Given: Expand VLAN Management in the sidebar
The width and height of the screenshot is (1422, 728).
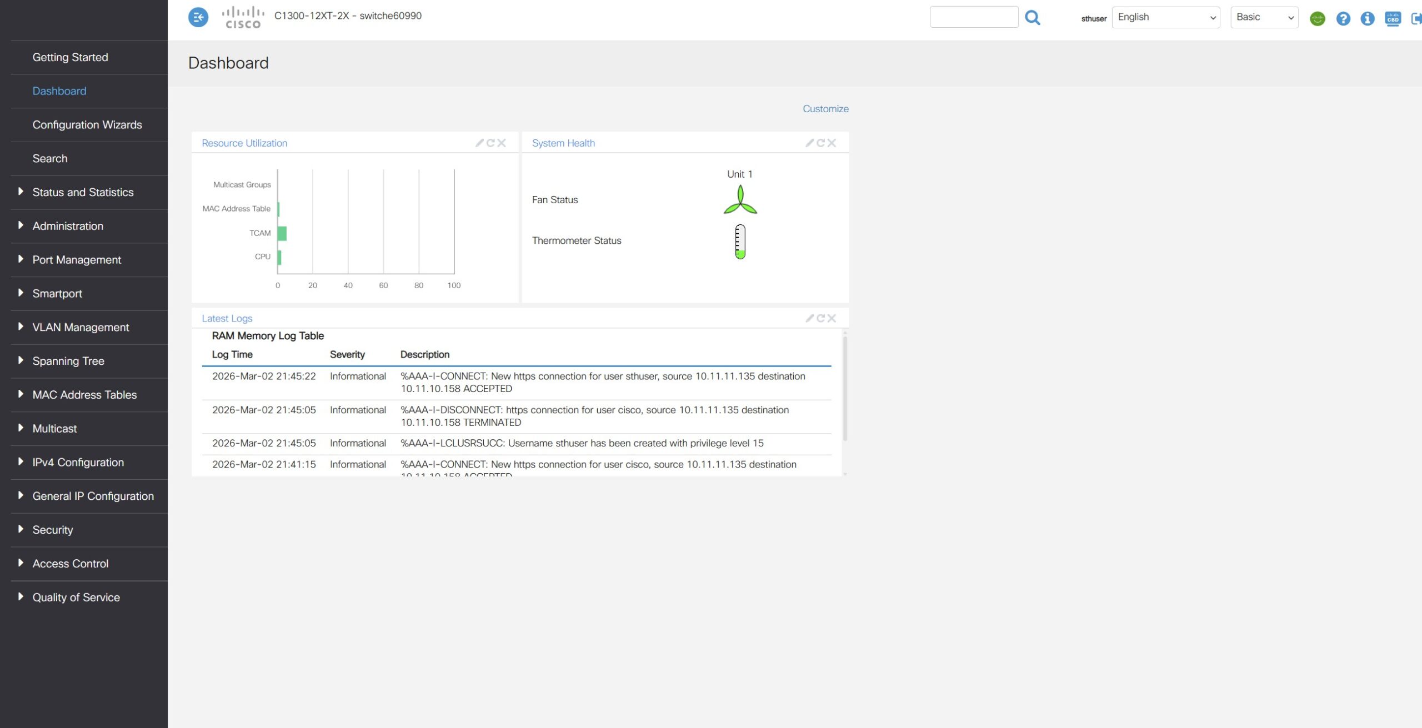Looking at the screenshot, I should tap(81, 327).
